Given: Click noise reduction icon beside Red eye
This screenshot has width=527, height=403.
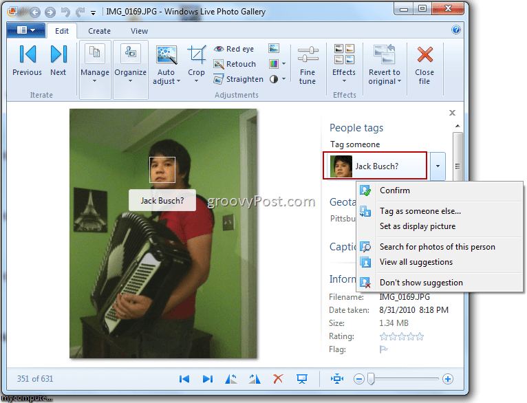Looking at the screenshot, I should pos(274,48).
